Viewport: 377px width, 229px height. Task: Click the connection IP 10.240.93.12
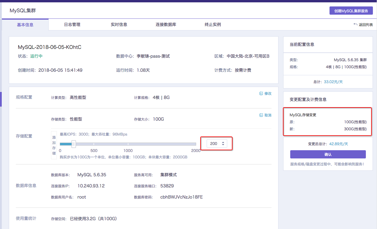pos(91,186)
